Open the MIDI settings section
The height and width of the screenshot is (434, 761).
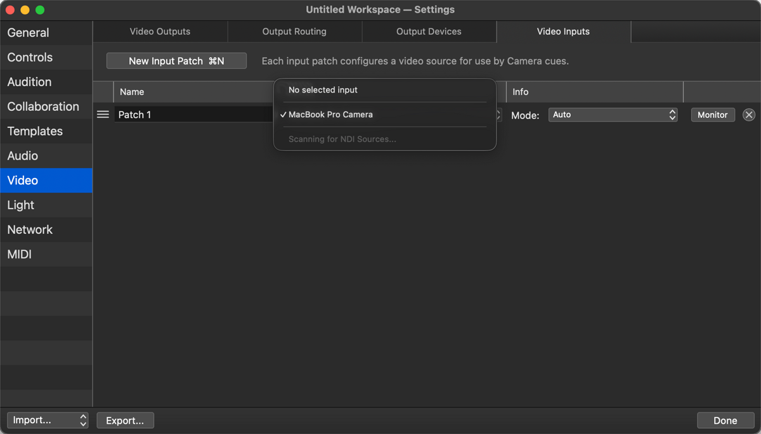point(46,255)
